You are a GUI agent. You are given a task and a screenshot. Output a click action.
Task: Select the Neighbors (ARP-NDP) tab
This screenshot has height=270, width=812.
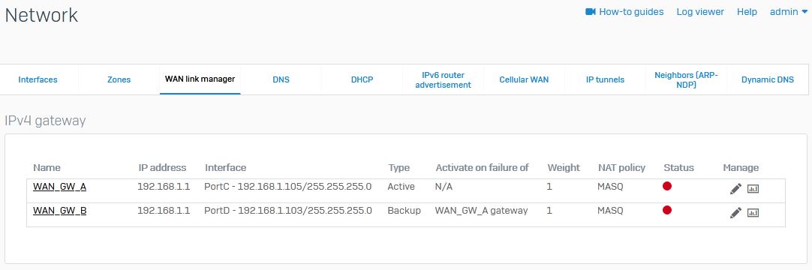coord(686,79)
